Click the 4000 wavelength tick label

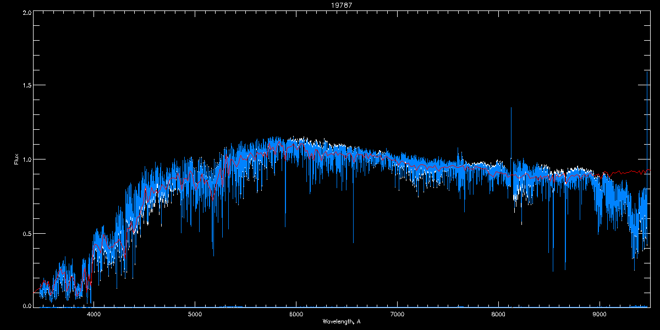94,315
